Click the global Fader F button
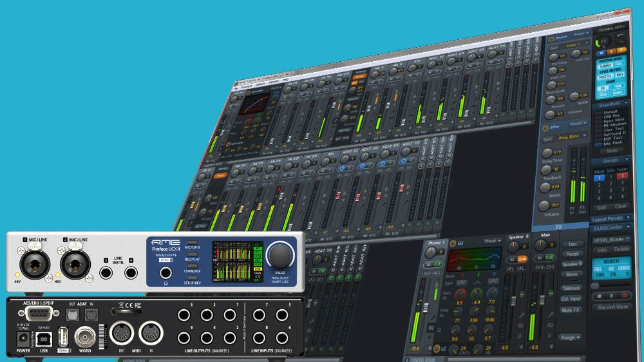The width and height of the screenshot is (644, 362). coord(621,50)
